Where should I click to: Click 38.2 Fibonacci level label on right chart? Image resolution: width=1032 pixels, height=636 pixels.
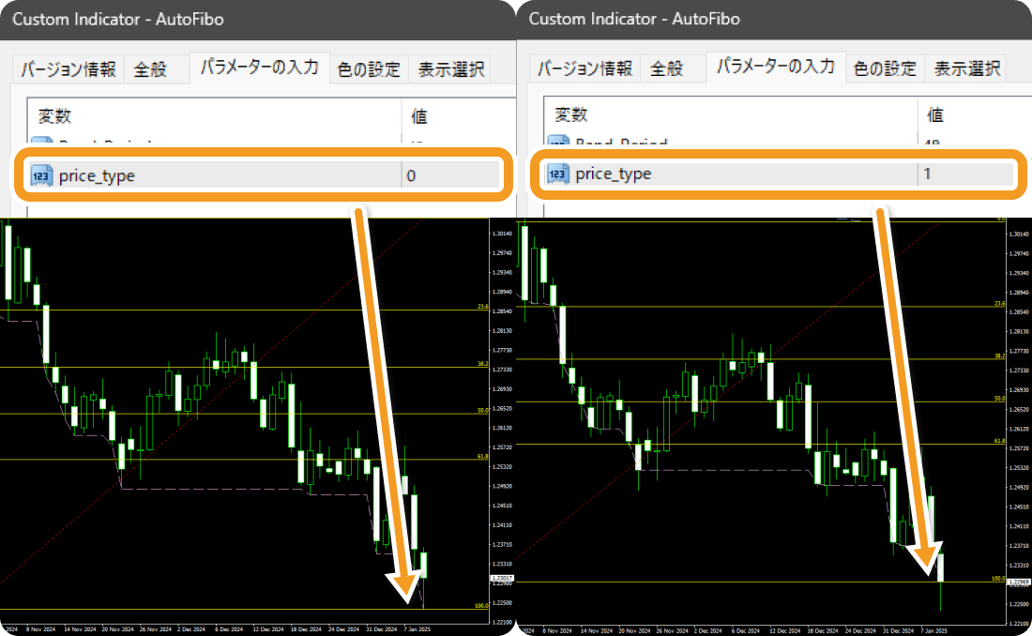[x=1000, y=356]
